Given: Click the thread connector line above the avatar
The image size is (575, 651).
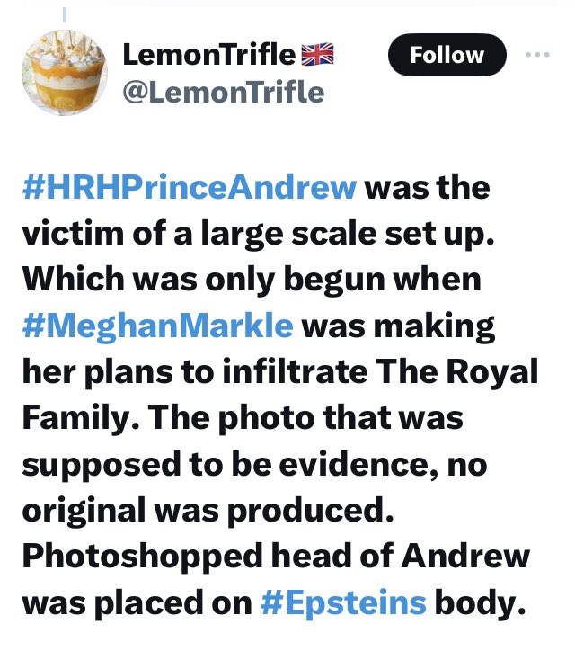Looking at the screenshot, I should click(65, 13).
